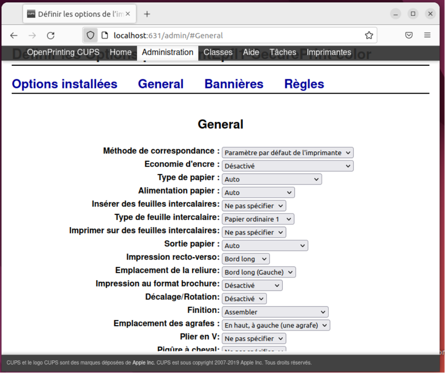The image size is (445, 373).
Task: Click the reload page icon
Action: (51, 35)
